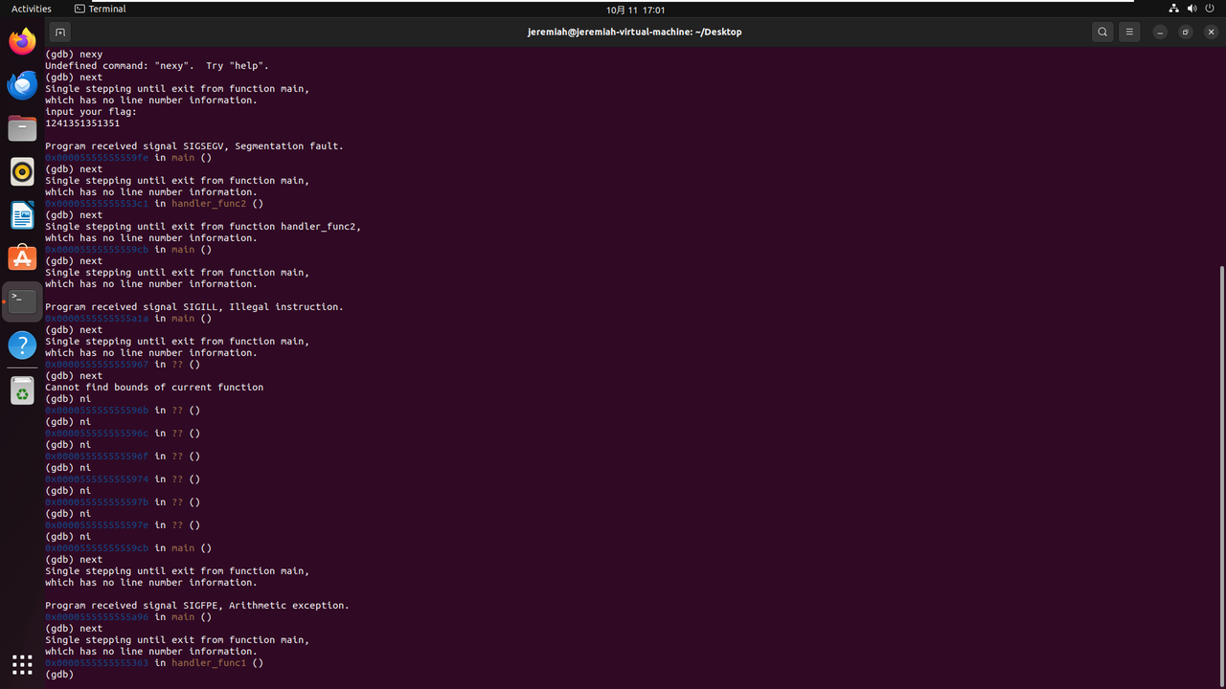This screenshot has height=689, width=1226.
Task: Open the Trash from the dock
Action: coord(22,390)
